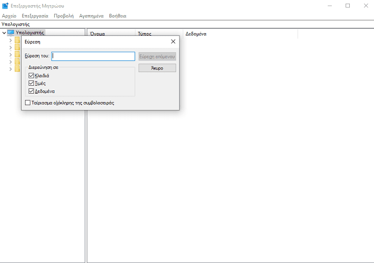Image resolution: width=374 pixels, height=263 pixels.
Task: Focus the Εύρεση του text field
Action: coord(93,56)
